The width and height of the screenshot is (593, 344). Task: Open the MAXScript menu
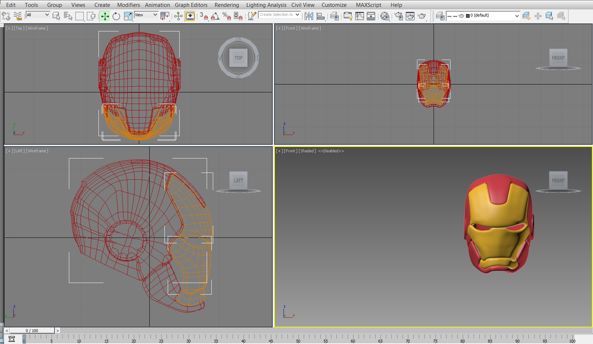click(x=368, y=5)
